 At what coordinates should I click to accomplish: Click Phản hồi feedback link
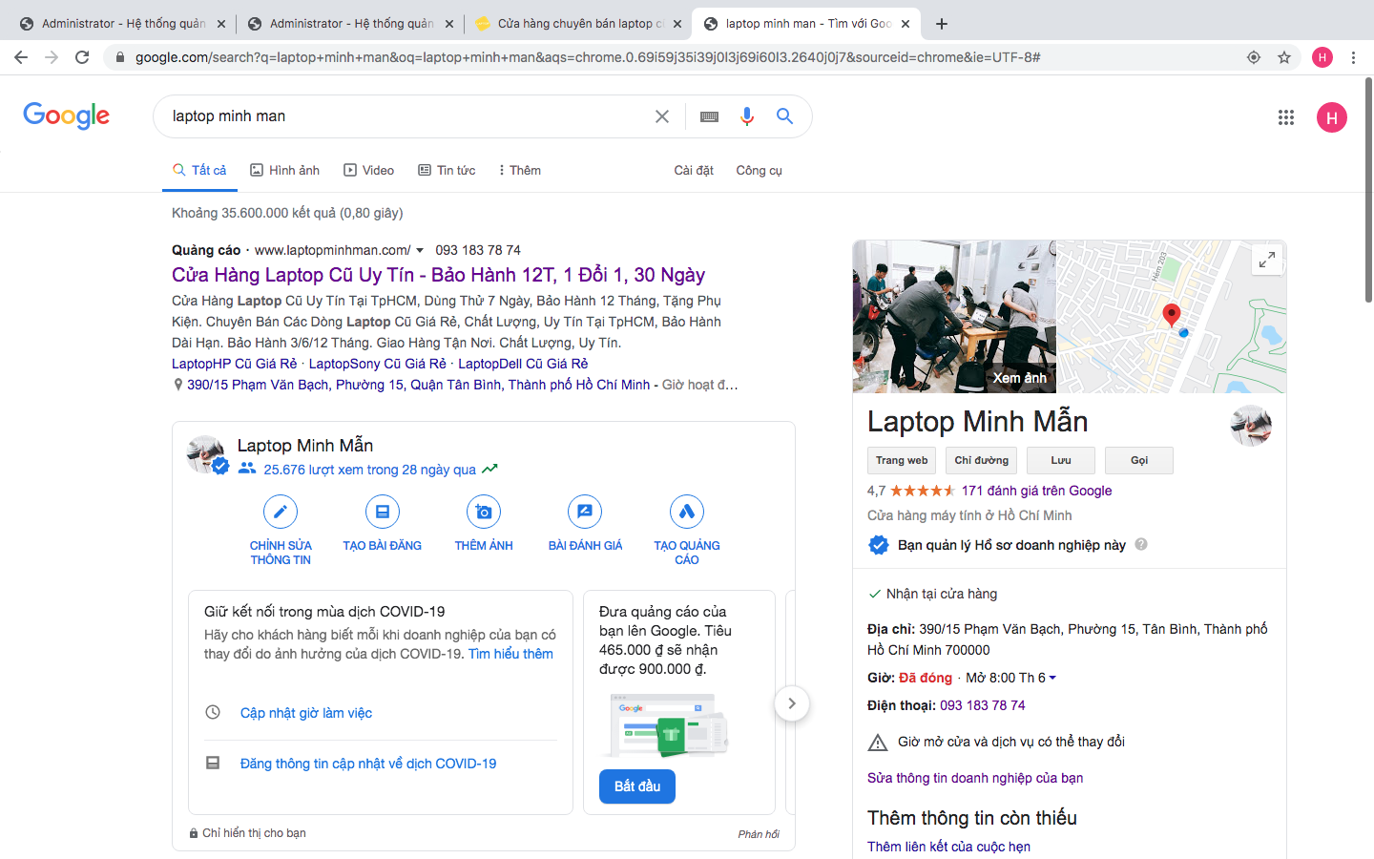(759, 834)
